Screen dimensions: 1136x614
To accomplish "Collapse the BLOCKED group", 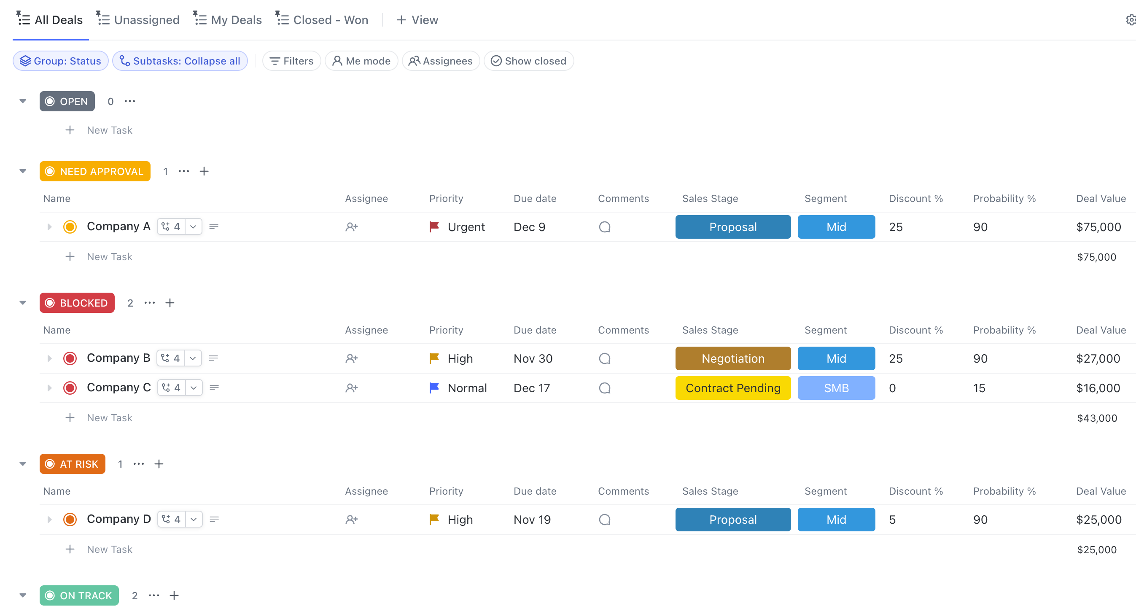I will point(23,303).
